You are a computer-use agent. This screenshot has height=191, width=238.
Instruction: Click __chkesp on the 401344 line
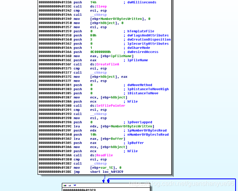98,15
